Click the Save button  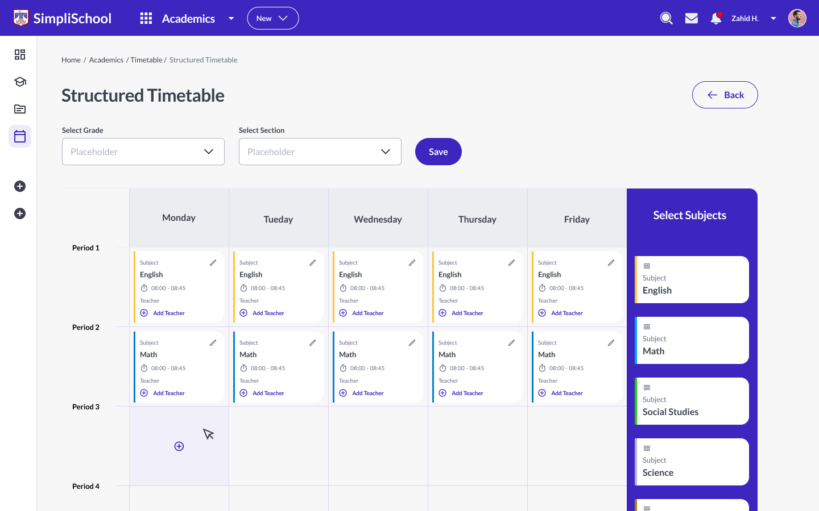(439, 152)
